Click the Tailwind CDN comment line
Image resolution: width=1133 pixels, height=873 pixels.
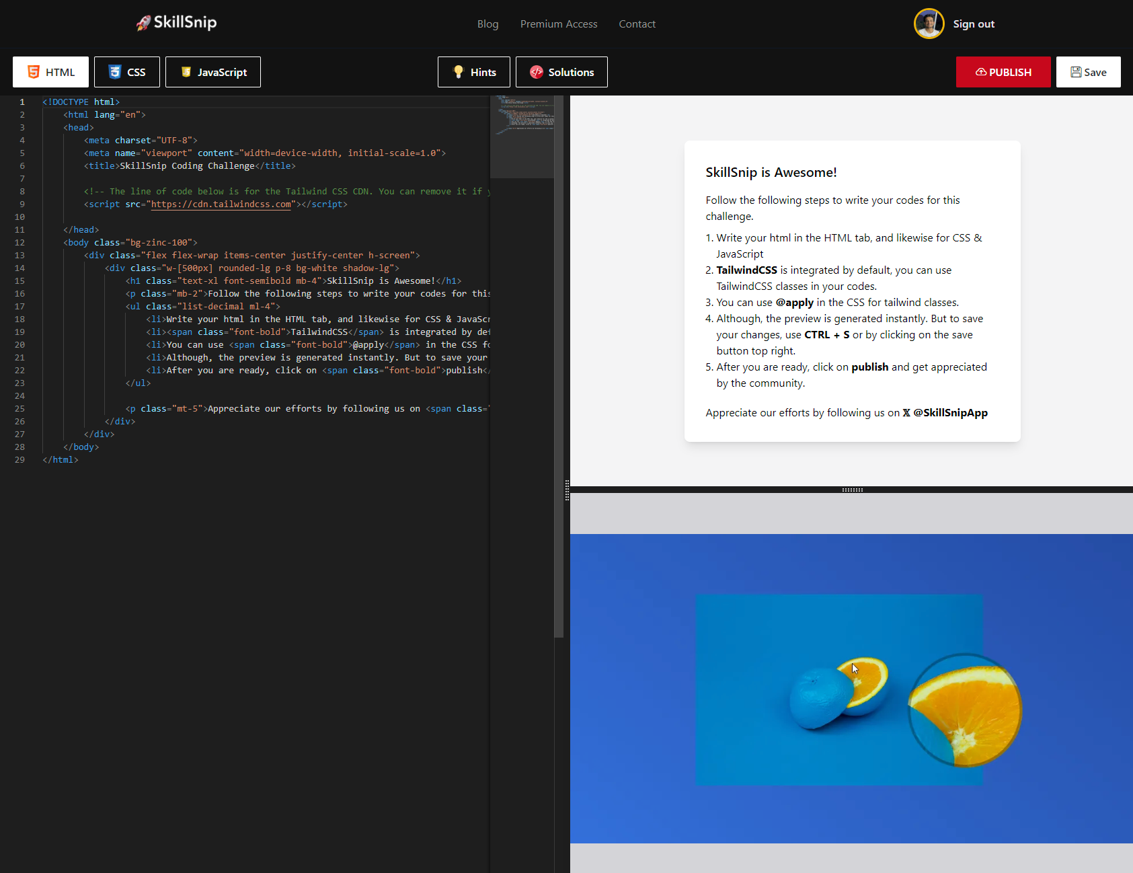point(287,192)
